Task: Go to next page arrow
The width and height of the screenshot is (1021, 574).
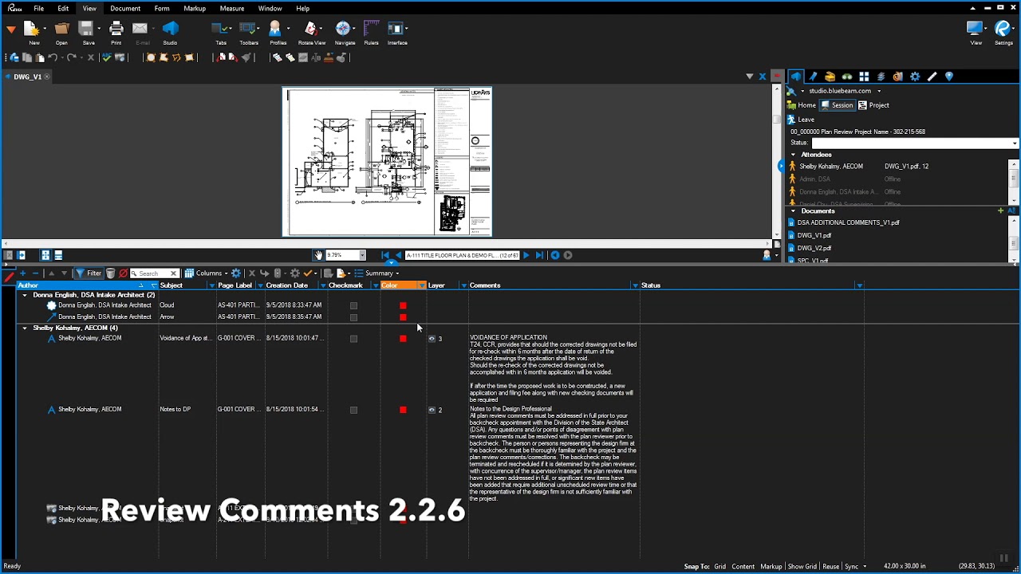Action: [x=526, y=255]
